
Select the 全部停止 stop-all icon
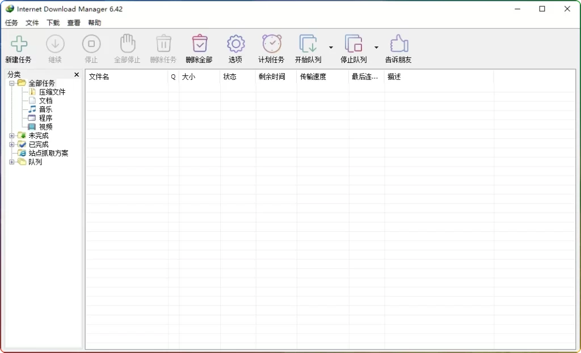click(127, 48)
